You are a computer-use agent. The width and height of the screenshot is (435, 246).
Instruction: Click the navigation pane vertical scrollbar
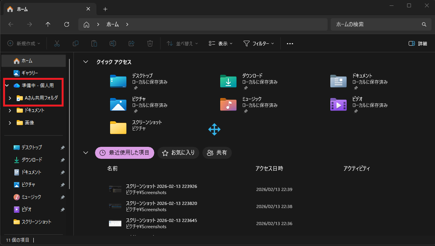point(69,124)
